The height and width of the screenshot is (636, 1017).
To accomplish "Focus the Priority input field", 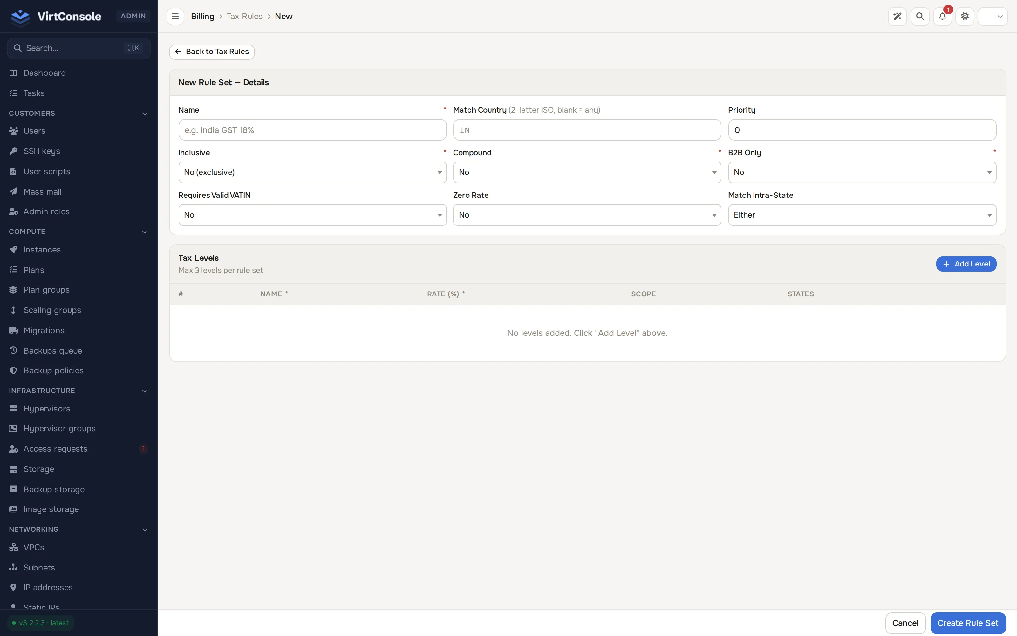I will tap(862, 130).
